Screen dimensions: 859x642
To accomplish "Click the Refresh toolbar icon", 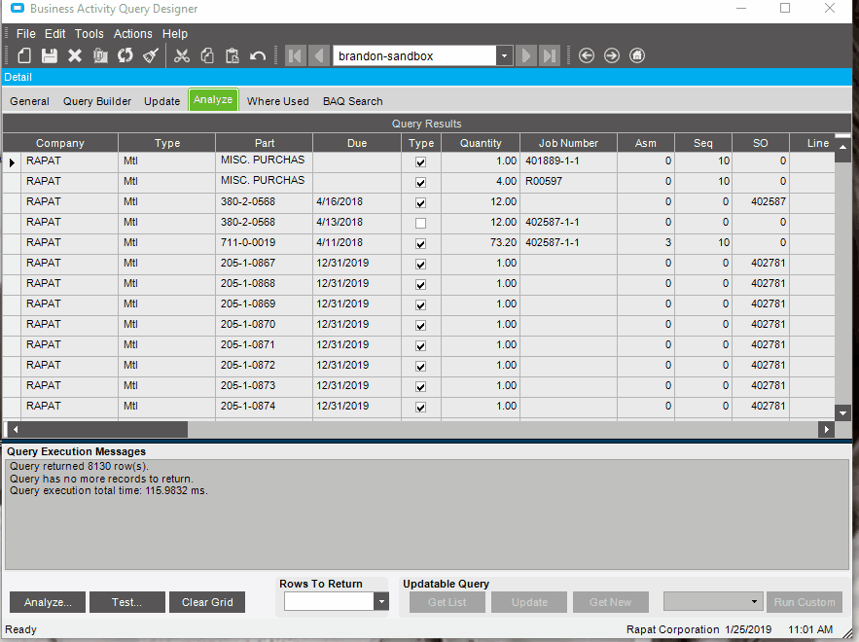I will pyautogui.click(x=125, y=55).
